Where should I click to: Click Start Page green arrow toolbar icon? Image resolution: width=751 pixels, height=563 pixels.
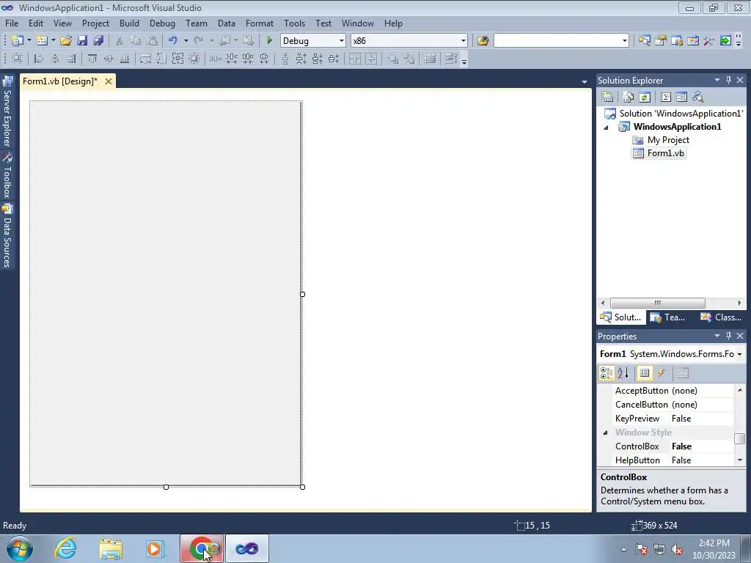click(x=725, y=41)
